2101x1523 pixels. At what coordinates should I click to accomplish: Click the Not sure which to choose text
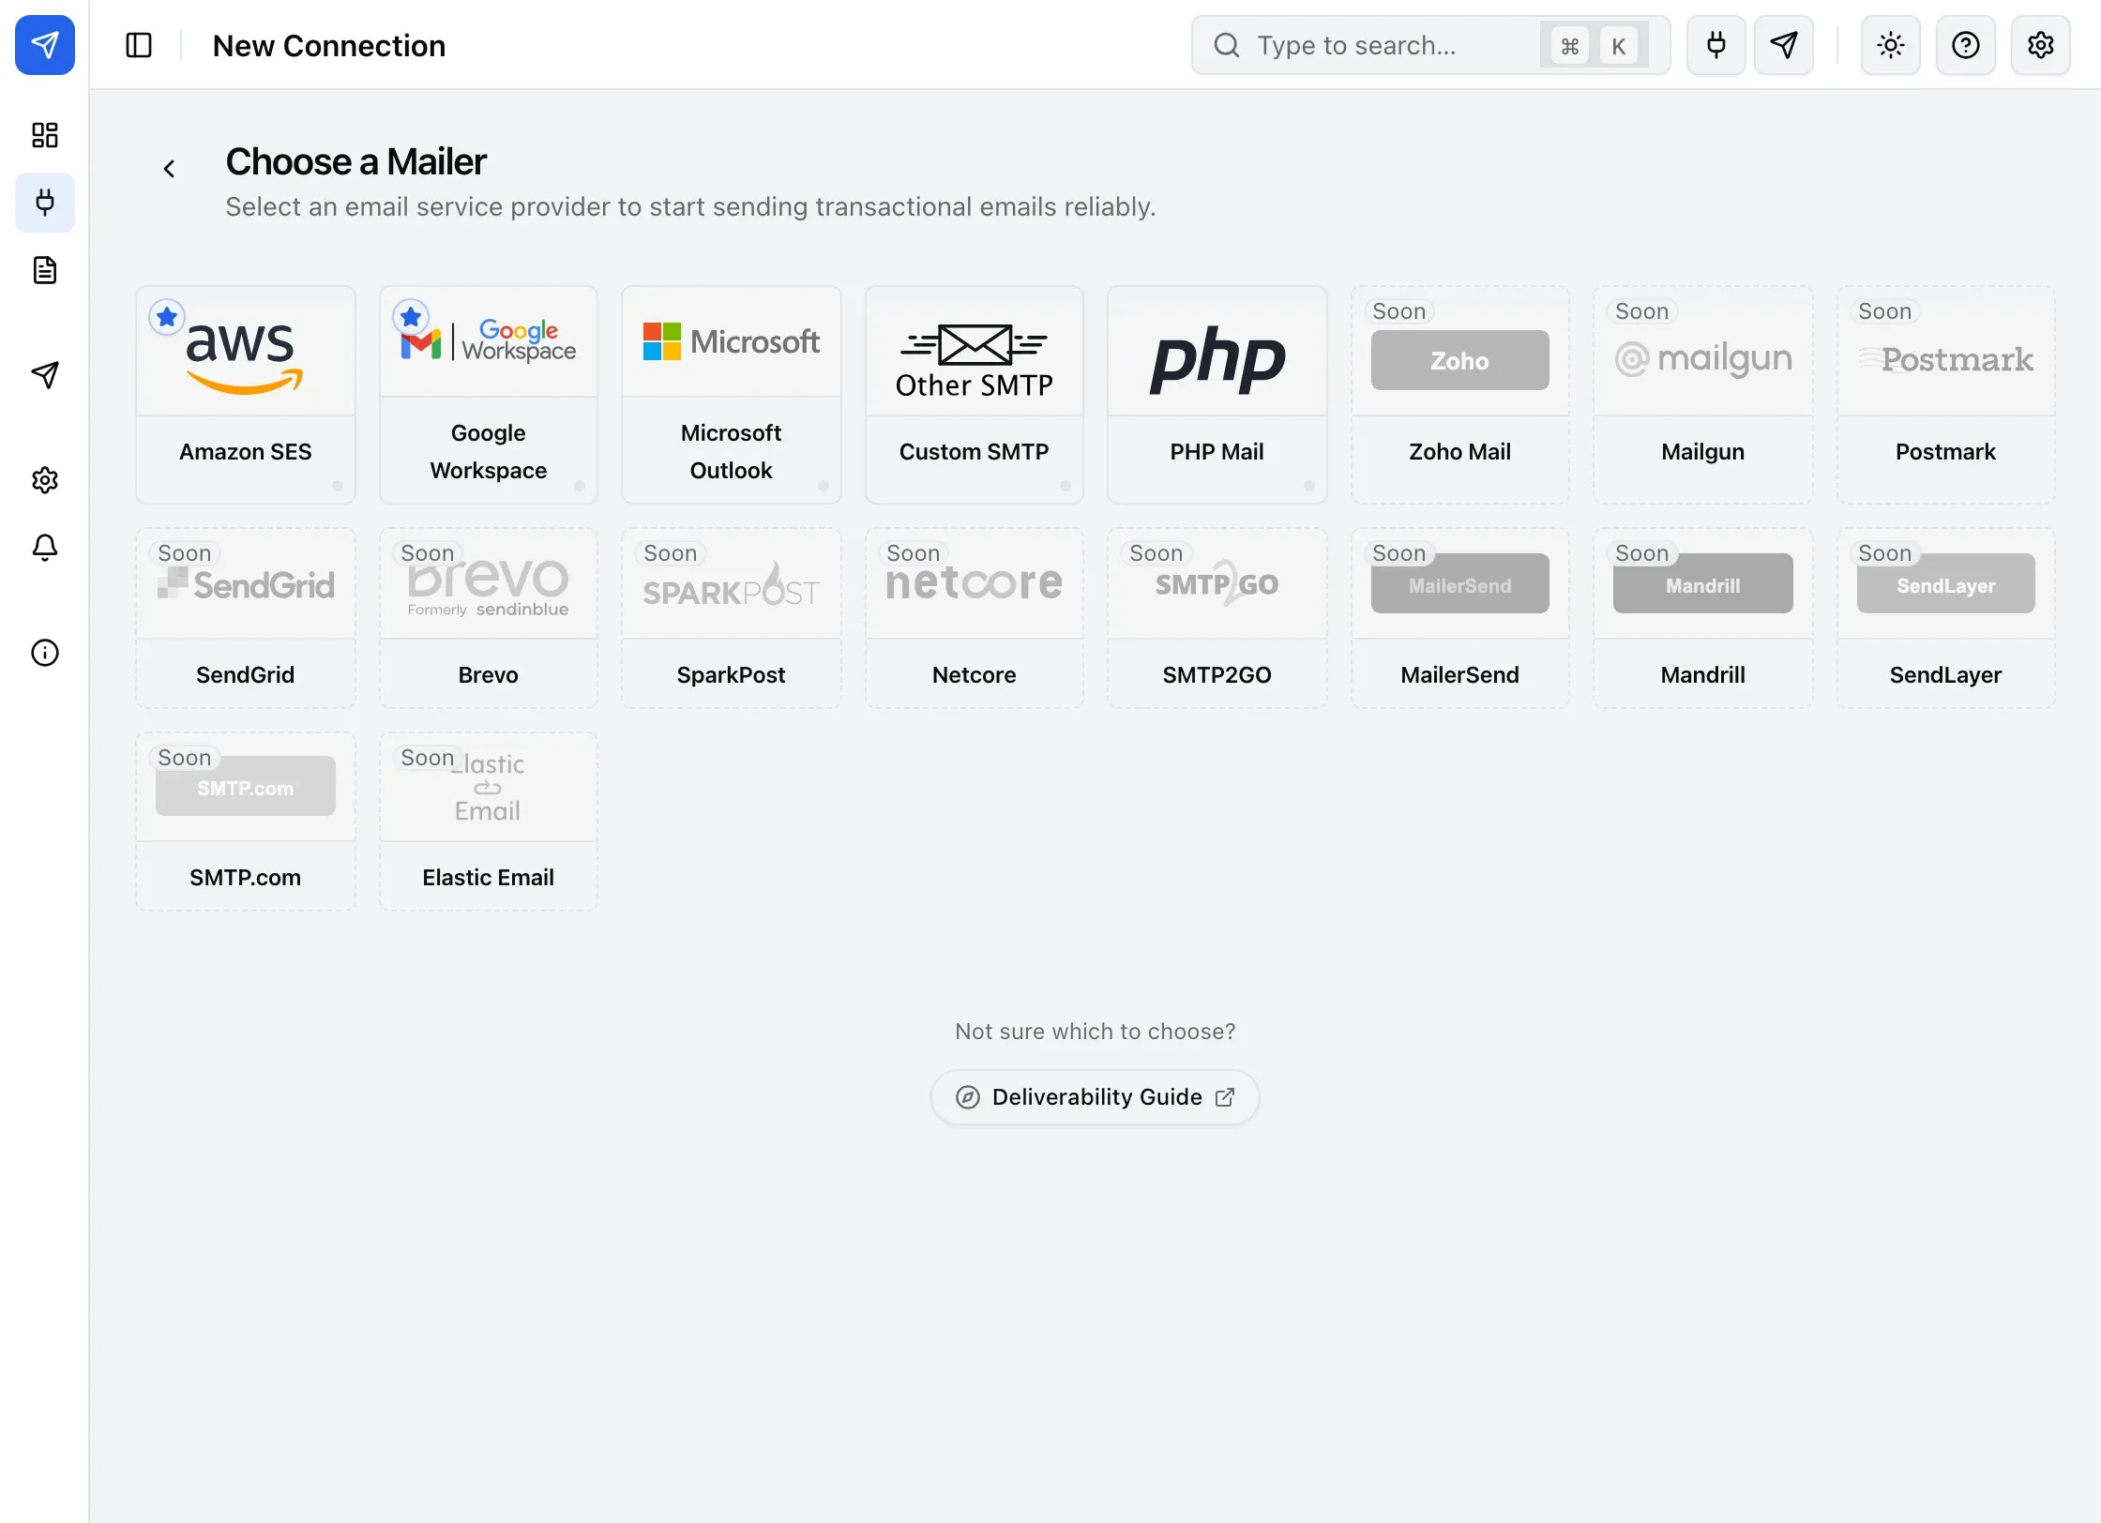pyautogui.click(x=1096, y=1032)
